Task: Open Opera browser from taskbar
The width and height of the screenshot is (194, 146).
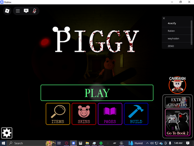Action: coord(66,143)
